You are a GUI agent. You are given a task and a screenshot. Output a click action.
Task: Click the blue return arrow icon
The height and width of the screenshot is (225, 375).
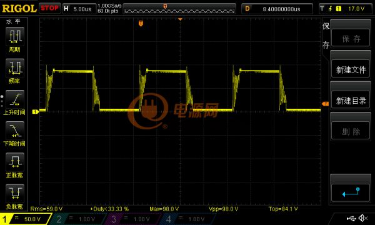coord(351,192)
